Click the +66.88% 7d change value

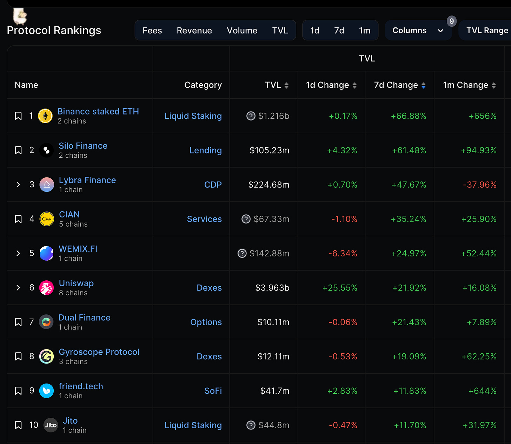(x=409, y=116)
